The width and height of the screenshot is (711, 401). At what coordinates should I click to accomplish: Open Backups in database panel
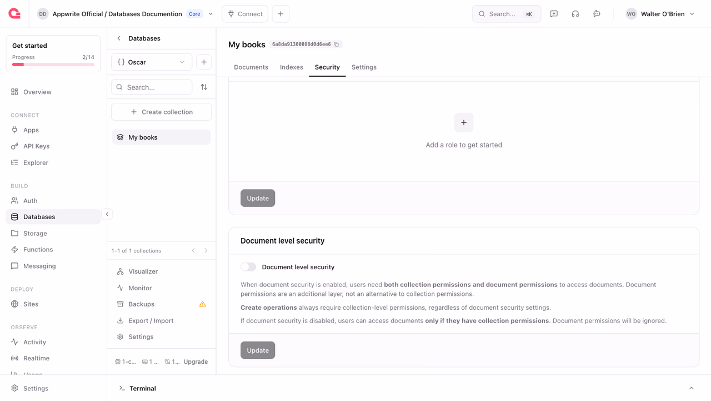pos(162,304)
